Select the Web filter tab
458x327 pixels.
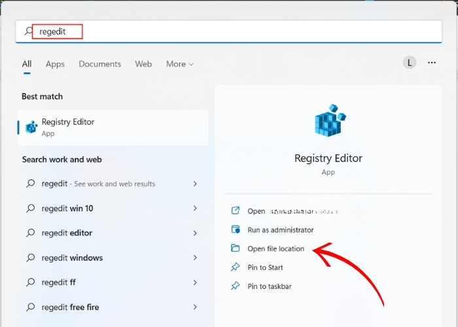143,64
